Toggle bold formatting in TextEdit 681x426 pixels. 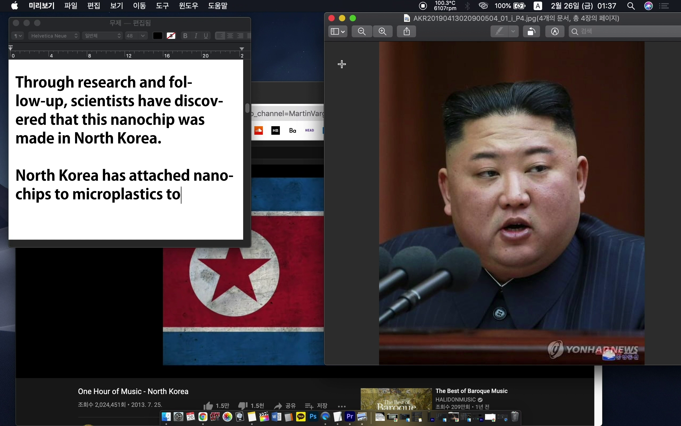(x=185, y=36)
